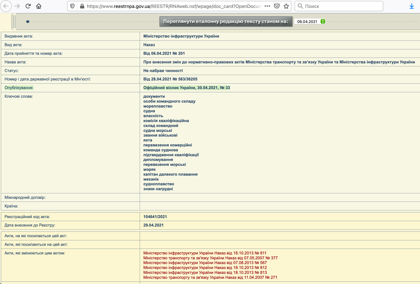This screenshot has width=420, height=284.
Task: Click the browser back arrow button
Action: 6,6
